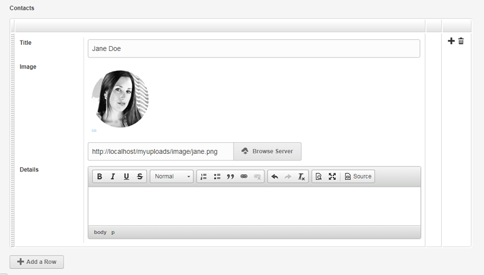Image resolution: width=484 pixels, height=275 pixels.
Task: Insert a link with link icon
Action: (244, 176)
